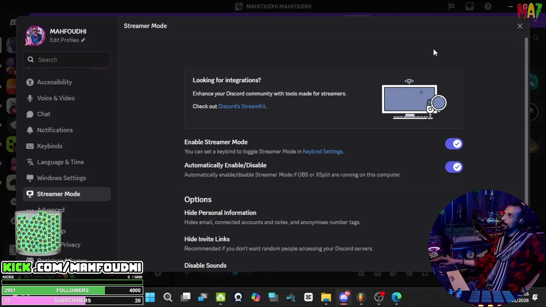Open Windows Settings section
The height and width of the screenshot is (307, 546).
coord(67,178)
